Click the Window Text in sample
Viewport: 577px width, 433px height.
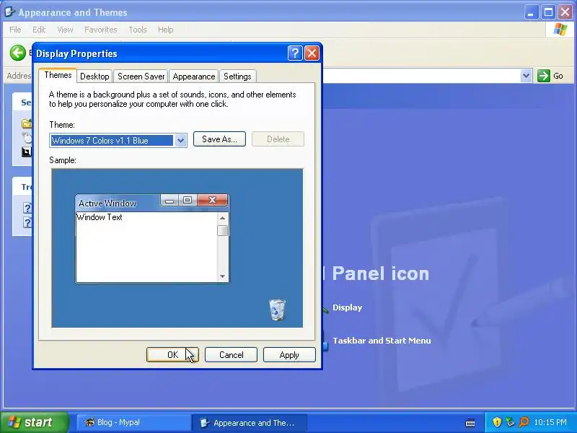[x=100, y=217]
